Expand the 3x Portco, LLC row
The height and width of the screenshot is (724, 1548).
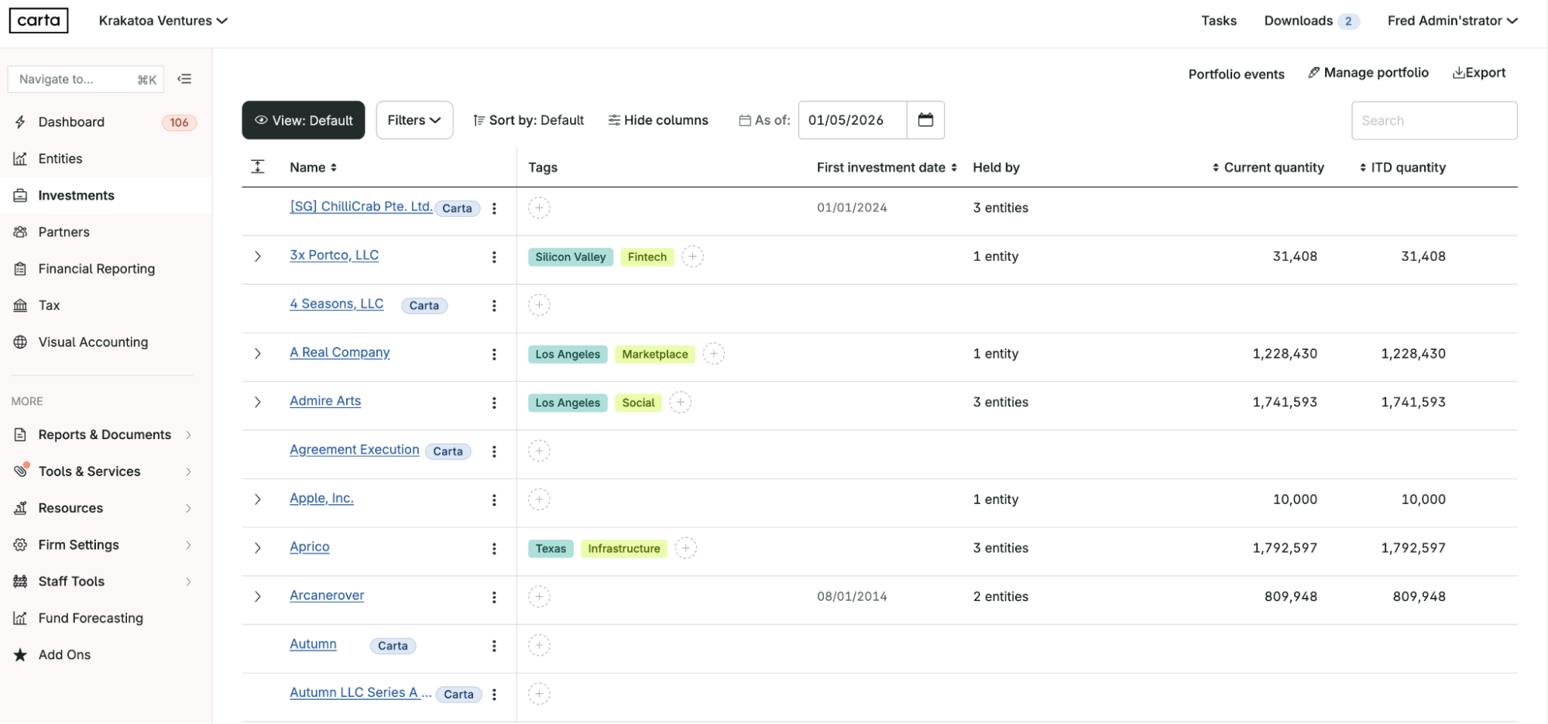(x=258, y=256)
